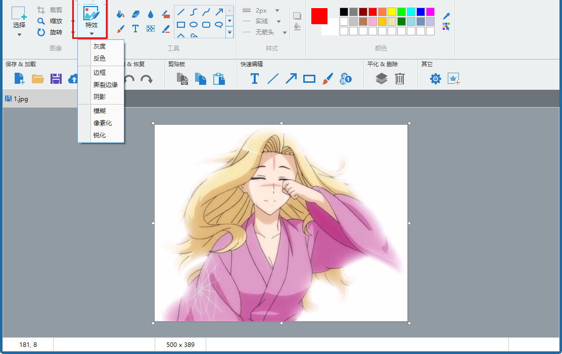Select the eraser tool

pyautogui.click(x=136, y=14)
